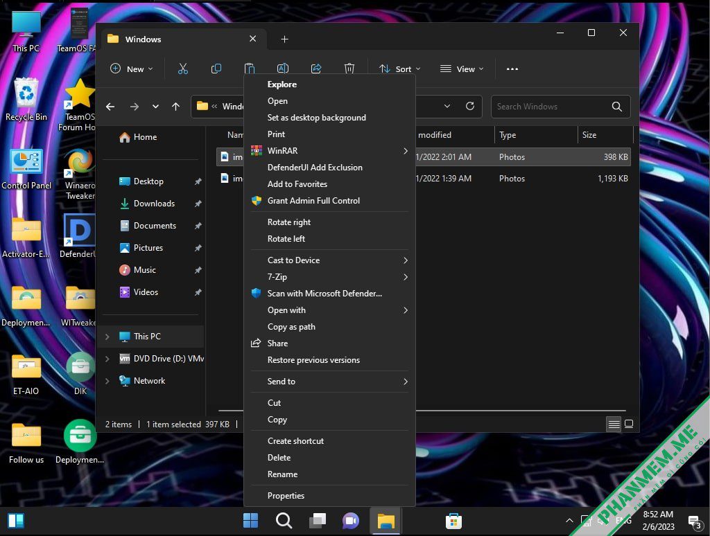Select Rename in context menu
710x536 pixels.
[329, 474]
